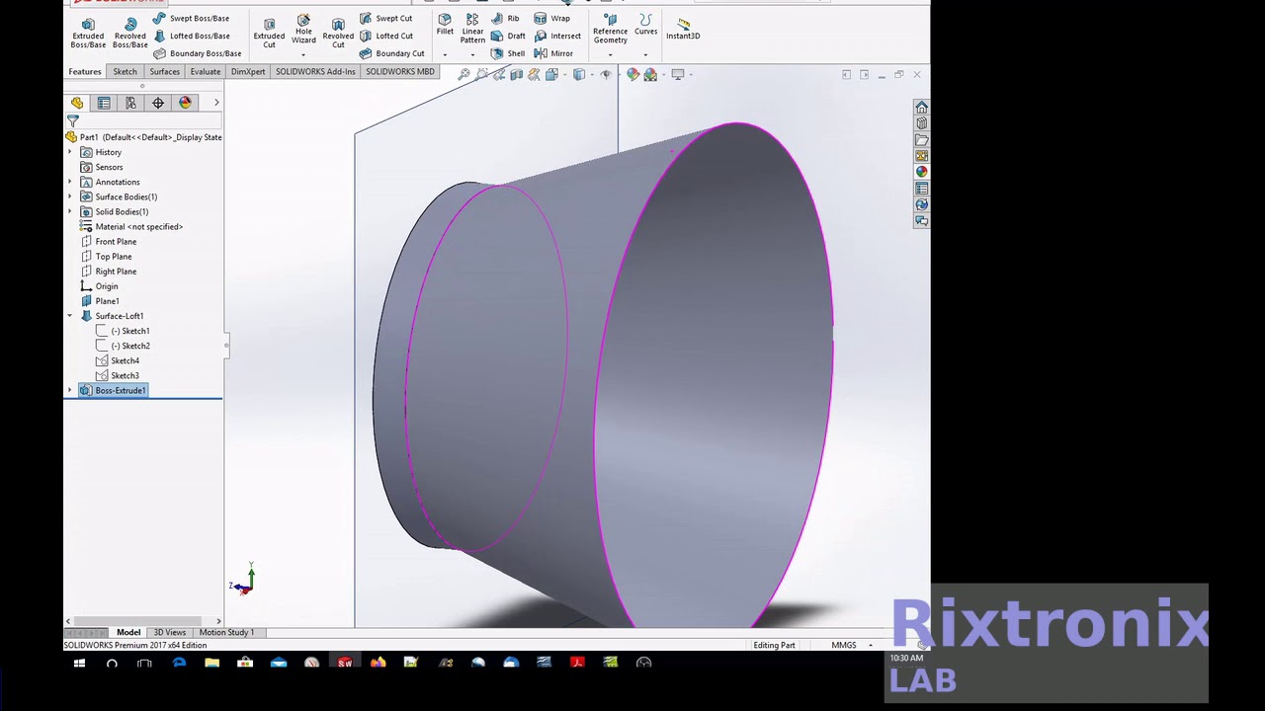Choose the Swept Boss/Base tool
Viewport: 1265px width, 711px height.
tap(191, 18)
